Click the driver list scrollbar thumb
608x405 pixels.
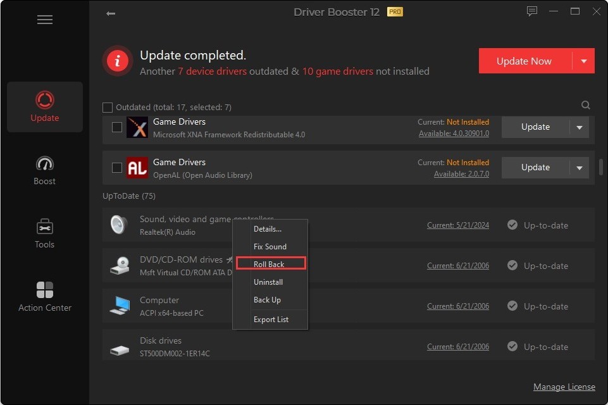pos(600,167)
